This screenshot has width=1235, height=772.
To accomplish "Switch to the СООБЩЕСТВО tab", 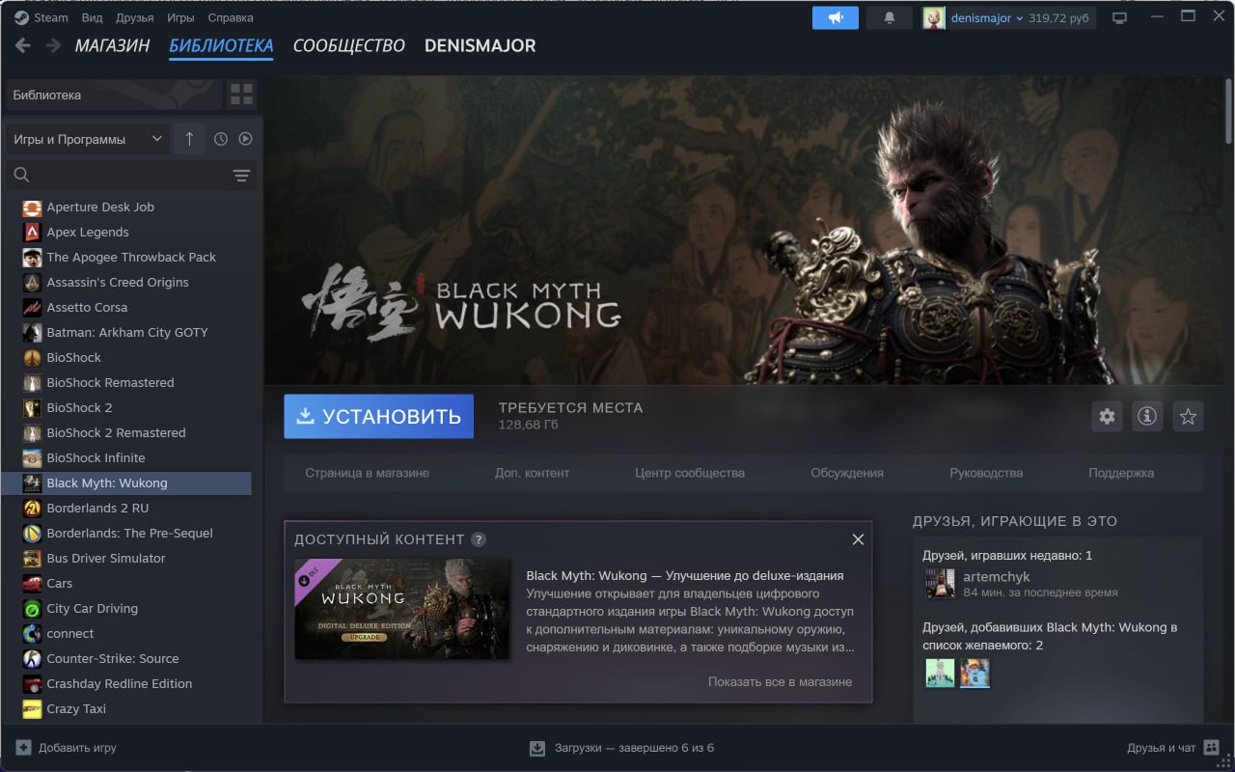I will point(348,45).
